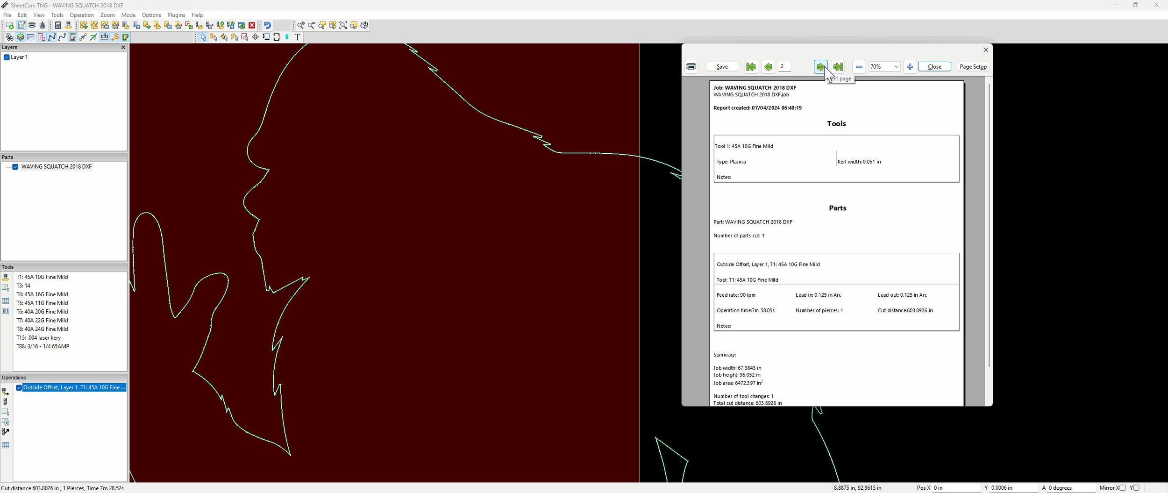Click the page number field in preview

click(785, 67)
